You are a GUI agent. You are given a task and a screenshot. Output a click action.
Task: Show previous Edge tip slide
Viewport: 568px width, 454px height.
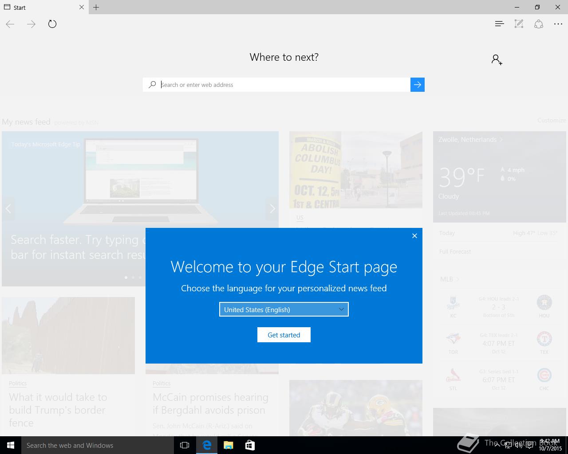click(8, 208)
